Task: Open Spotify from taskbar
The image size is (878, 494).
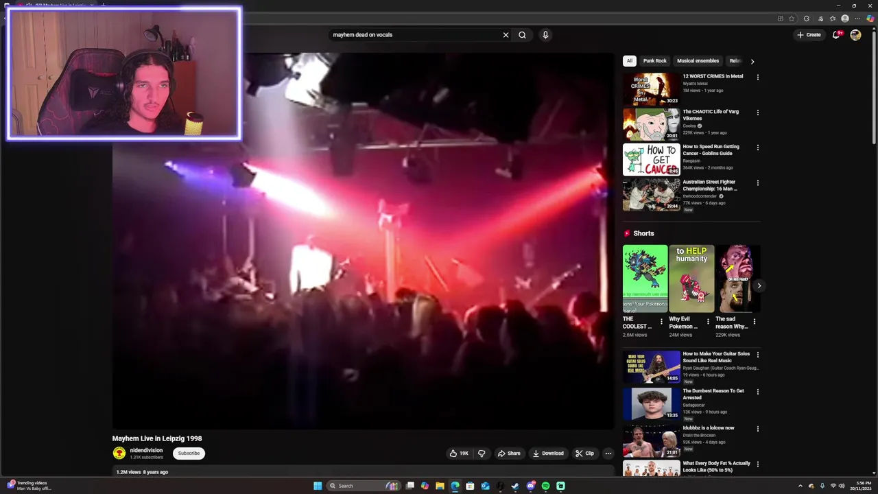Action: click(x=545, y=486)
